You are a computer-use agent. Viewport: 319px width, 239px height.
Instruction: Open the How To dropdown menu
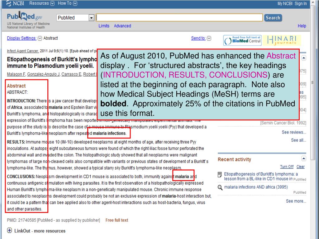(67, 3)
